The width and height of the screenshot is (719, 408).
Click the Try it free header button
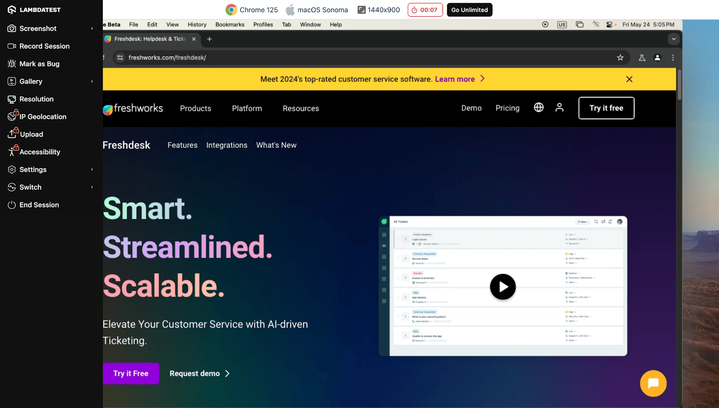[x=606, y=108]
